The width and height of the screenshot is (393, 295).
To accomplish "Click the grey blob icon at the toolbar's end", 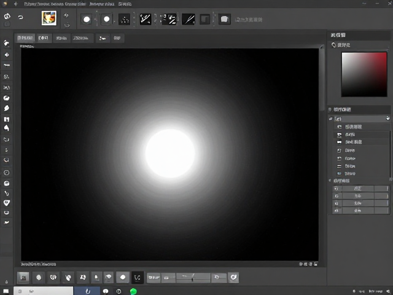I will (224, 19).
